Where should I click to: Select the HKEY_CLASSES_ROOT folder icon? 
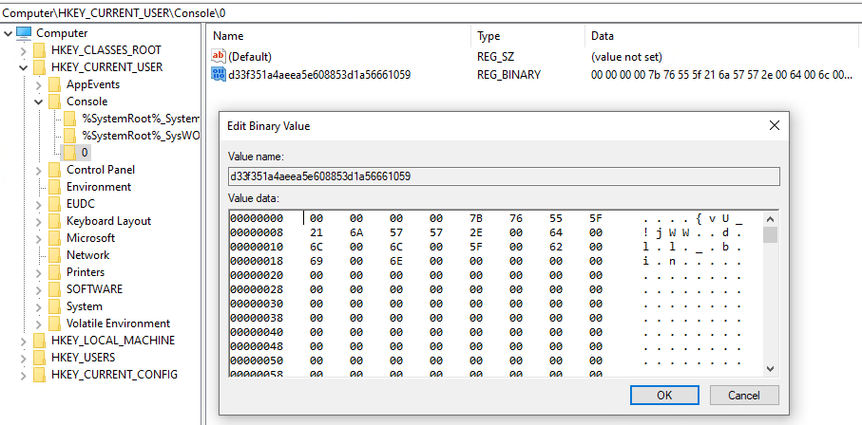[39, 50]
